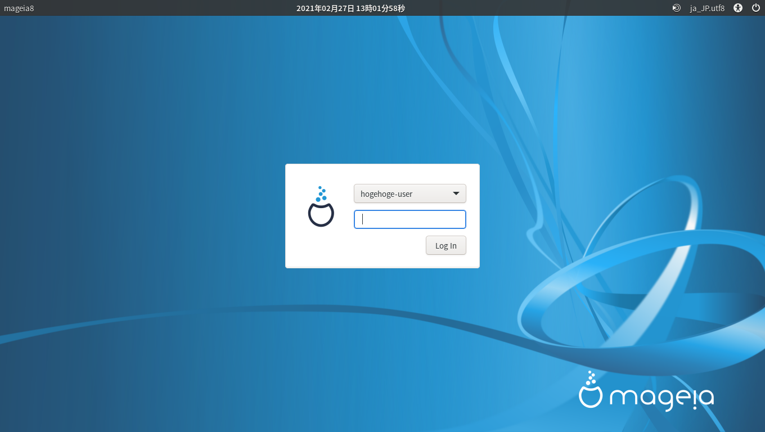Click the date and time clock
This screenshot has width=765, height=432.
(351, 8)
